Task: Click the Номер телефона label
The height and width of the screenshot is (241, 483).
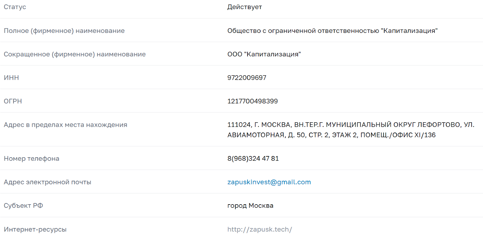Action: click(31, 158)
